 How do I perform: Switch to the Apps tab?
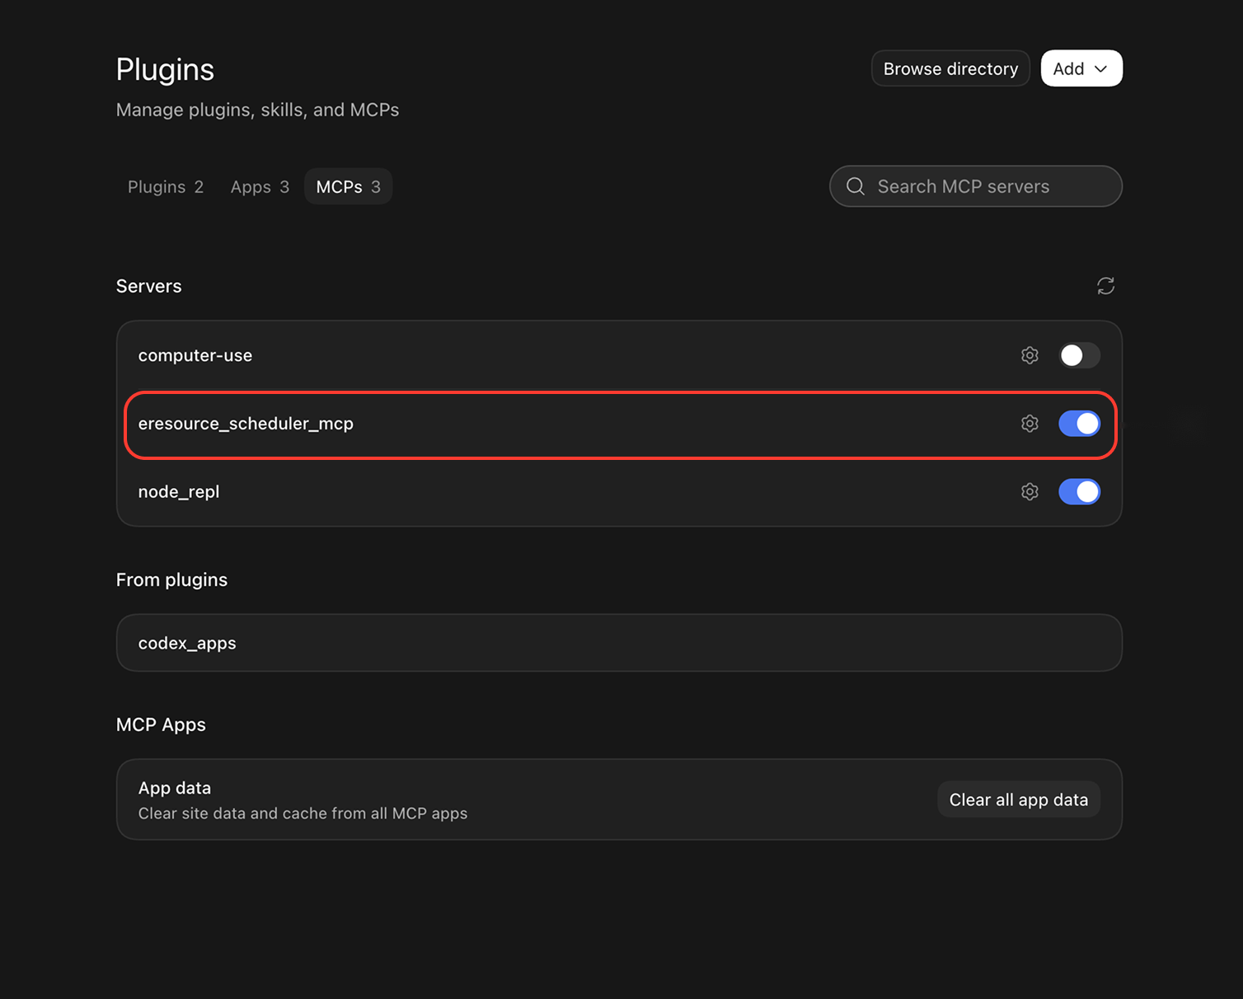tap(260, 187)
